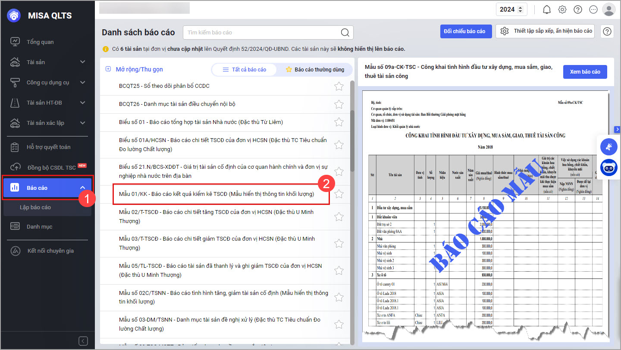Open the chat bubble icon in top bar
621x350 pixels.
(593, 9)
